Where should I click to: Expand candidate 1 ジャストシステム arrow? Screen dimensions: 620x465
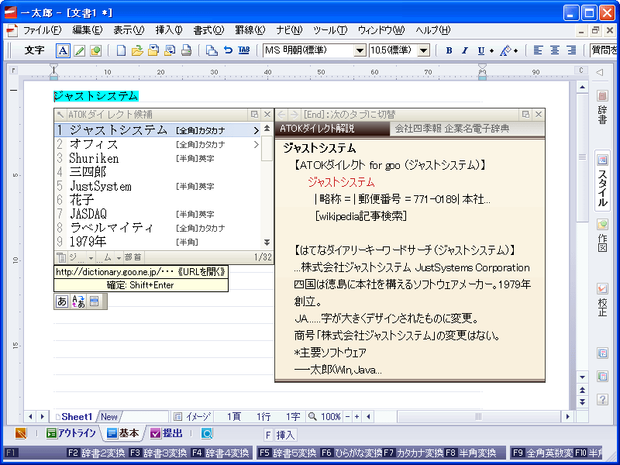tap(256, 130)
